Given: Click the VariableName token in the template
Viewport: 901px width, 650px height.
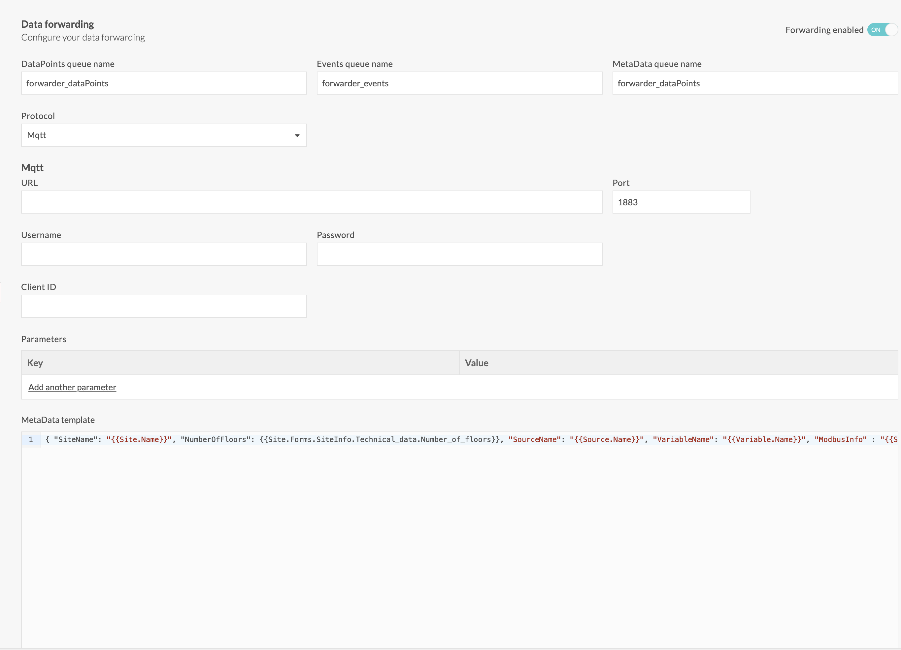Looking at the screenshot, I should (x=683, y=439).
